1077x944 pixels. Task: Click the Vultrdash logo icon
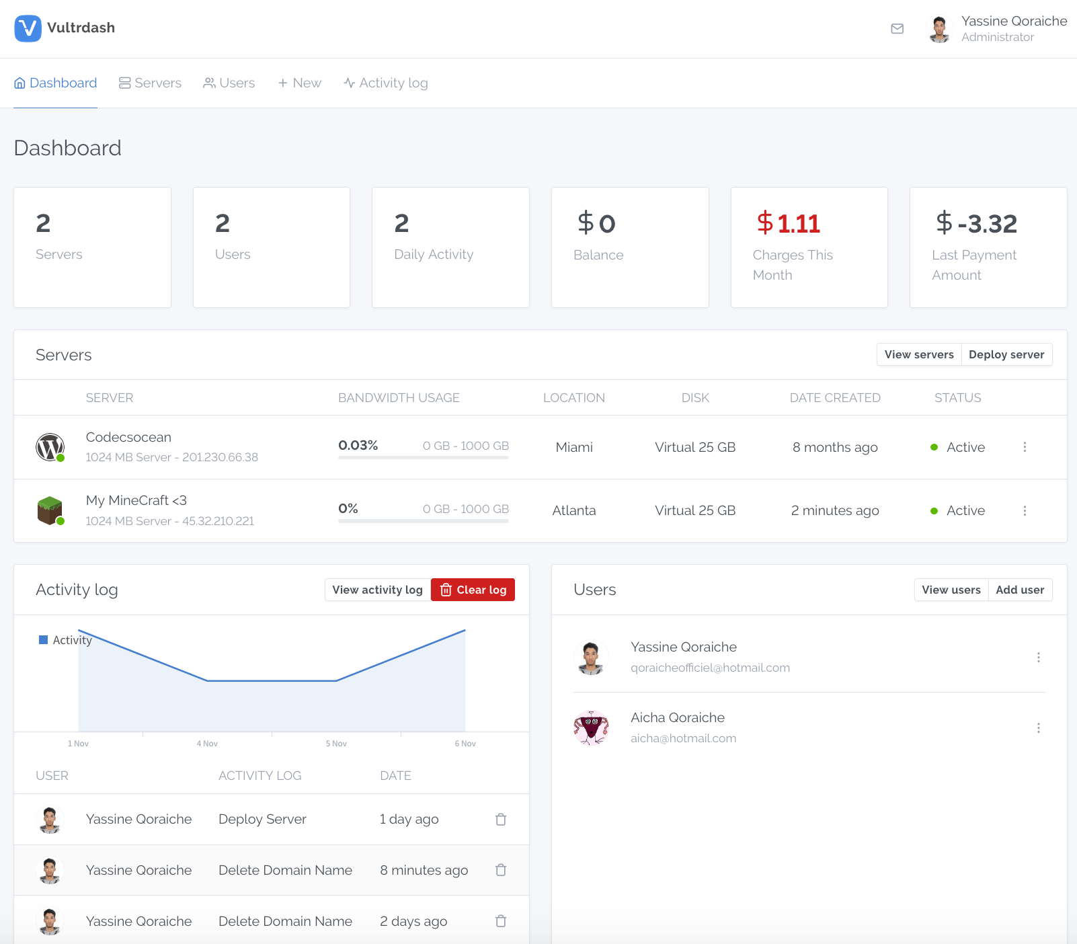[28, 28]
